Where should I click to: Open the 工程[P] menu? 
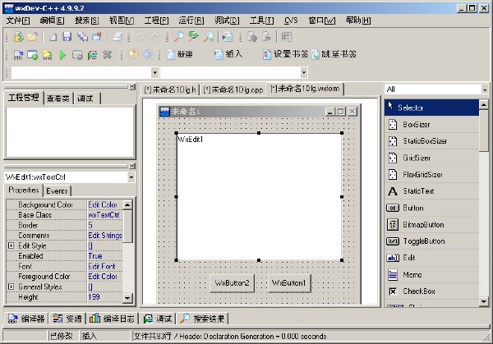tap(156, 21)
